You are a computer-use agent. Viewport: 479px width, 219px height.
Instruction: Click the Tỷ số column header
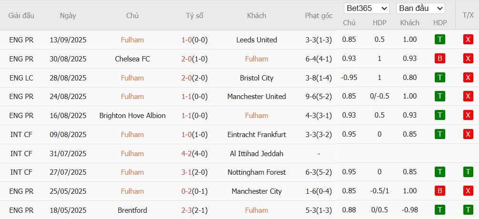tap(195, 16)
